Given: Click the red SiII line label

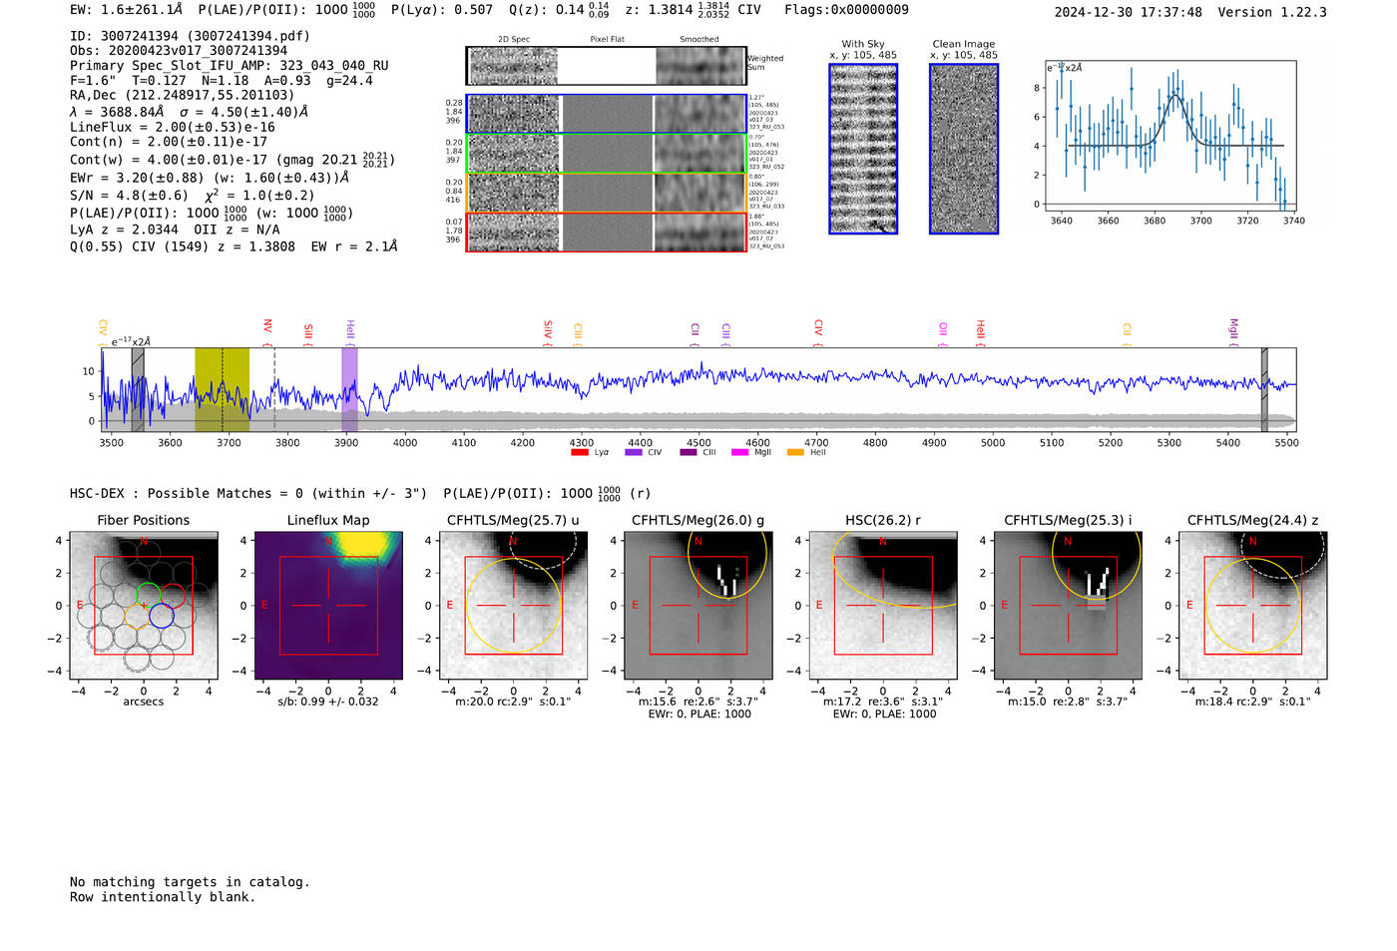Looking at the screenshot, I should click(308, 332).
